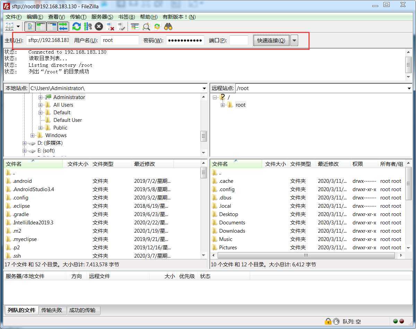Open the 书签(B) menu
Image resolution: width=416 pixels, height=329 pixels.
126,17
